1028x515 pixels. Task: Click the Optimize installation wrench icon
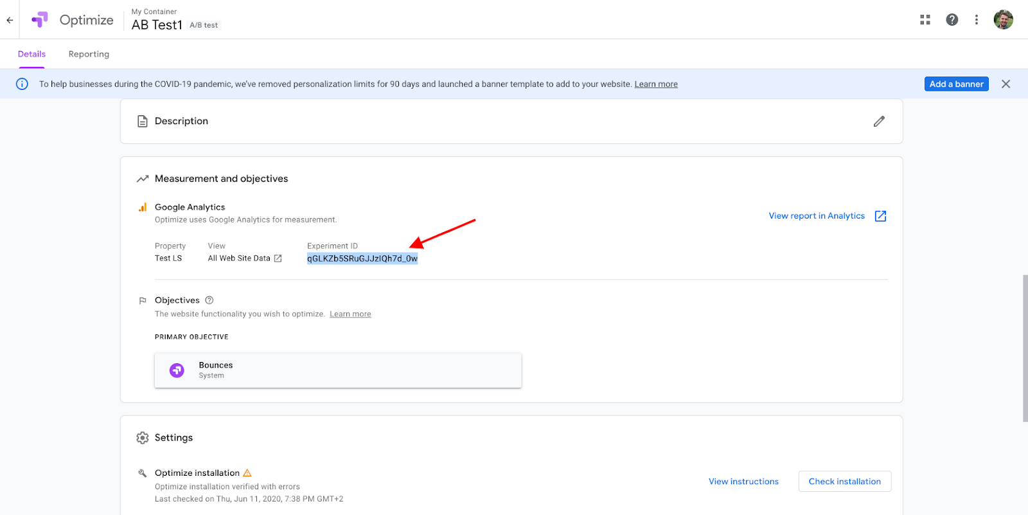143,473
